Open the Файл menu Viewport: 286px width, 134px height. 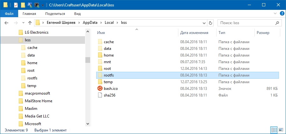pyautogui.click(x=9, y=14)
